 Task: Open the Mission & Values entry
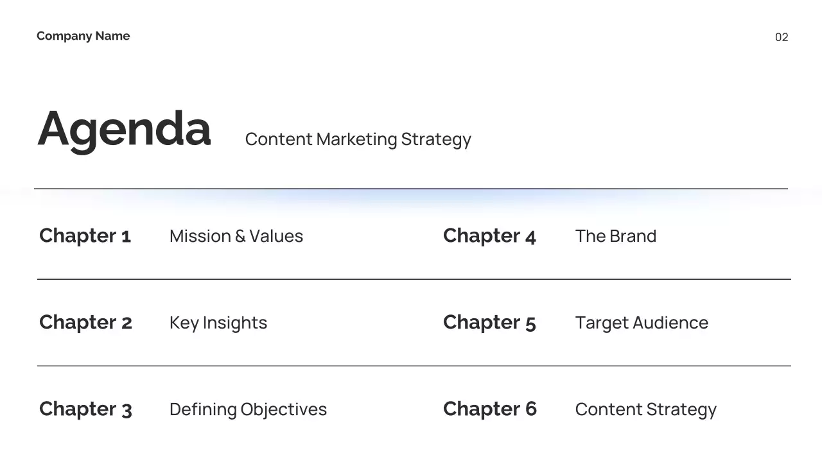coord(236,236)
